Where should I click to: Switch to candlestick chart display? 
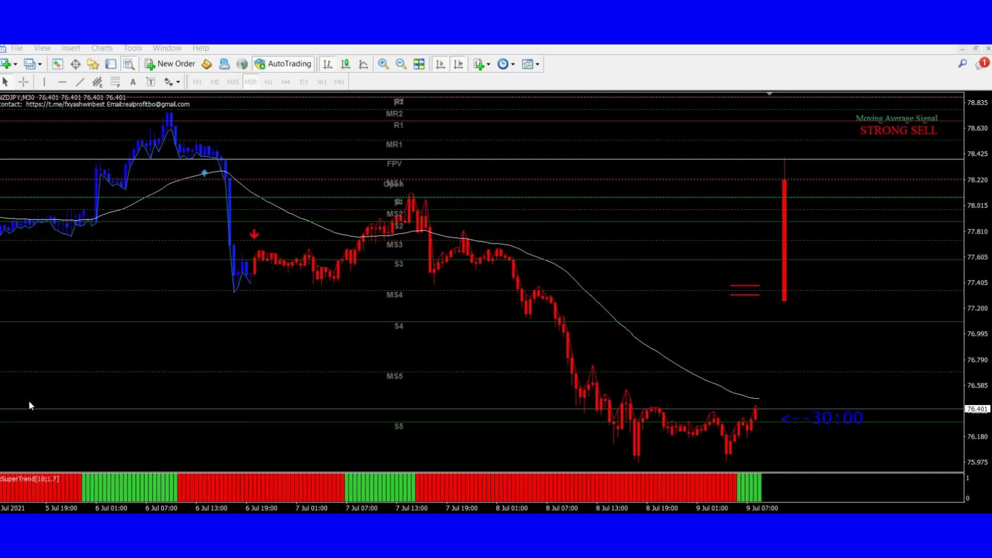pyautogui.click(x=346, y=64)
